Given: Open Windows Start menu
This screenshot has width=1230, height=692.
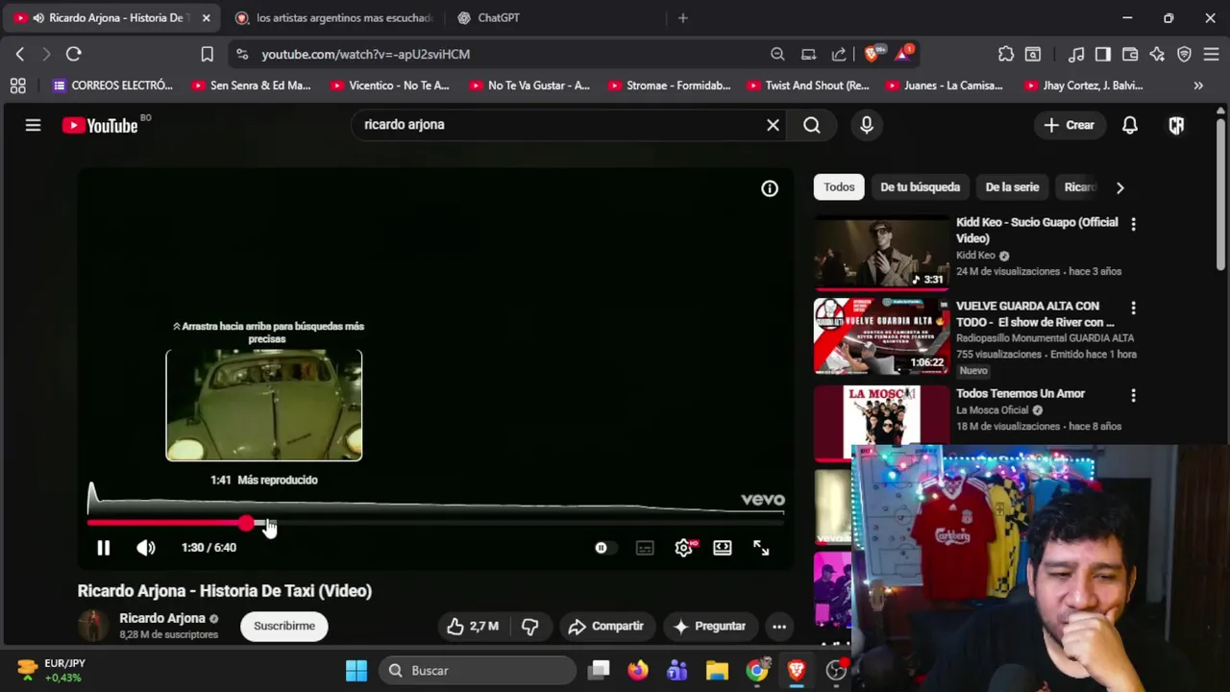Looking at the screenshot, I should (357, 670).
